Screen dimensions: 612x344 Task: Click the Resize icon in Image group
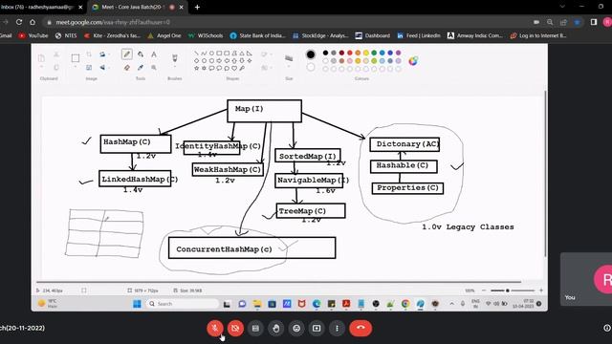tap(89, 68)
